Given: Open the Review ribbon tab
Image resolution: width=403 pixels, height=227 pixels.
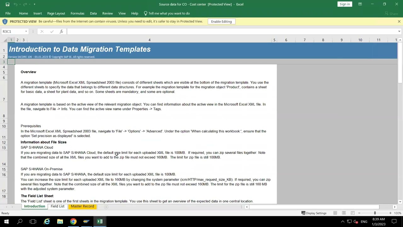Looking at the screenshot, I should click(107, 13).
